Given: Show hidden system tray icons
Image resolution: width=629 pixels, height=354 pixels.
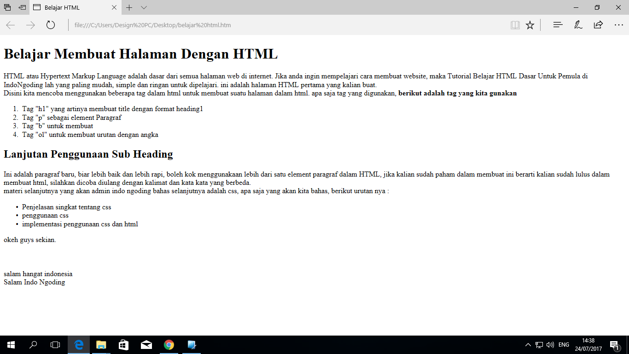Looking at the screenshot, I should (528, 344).
